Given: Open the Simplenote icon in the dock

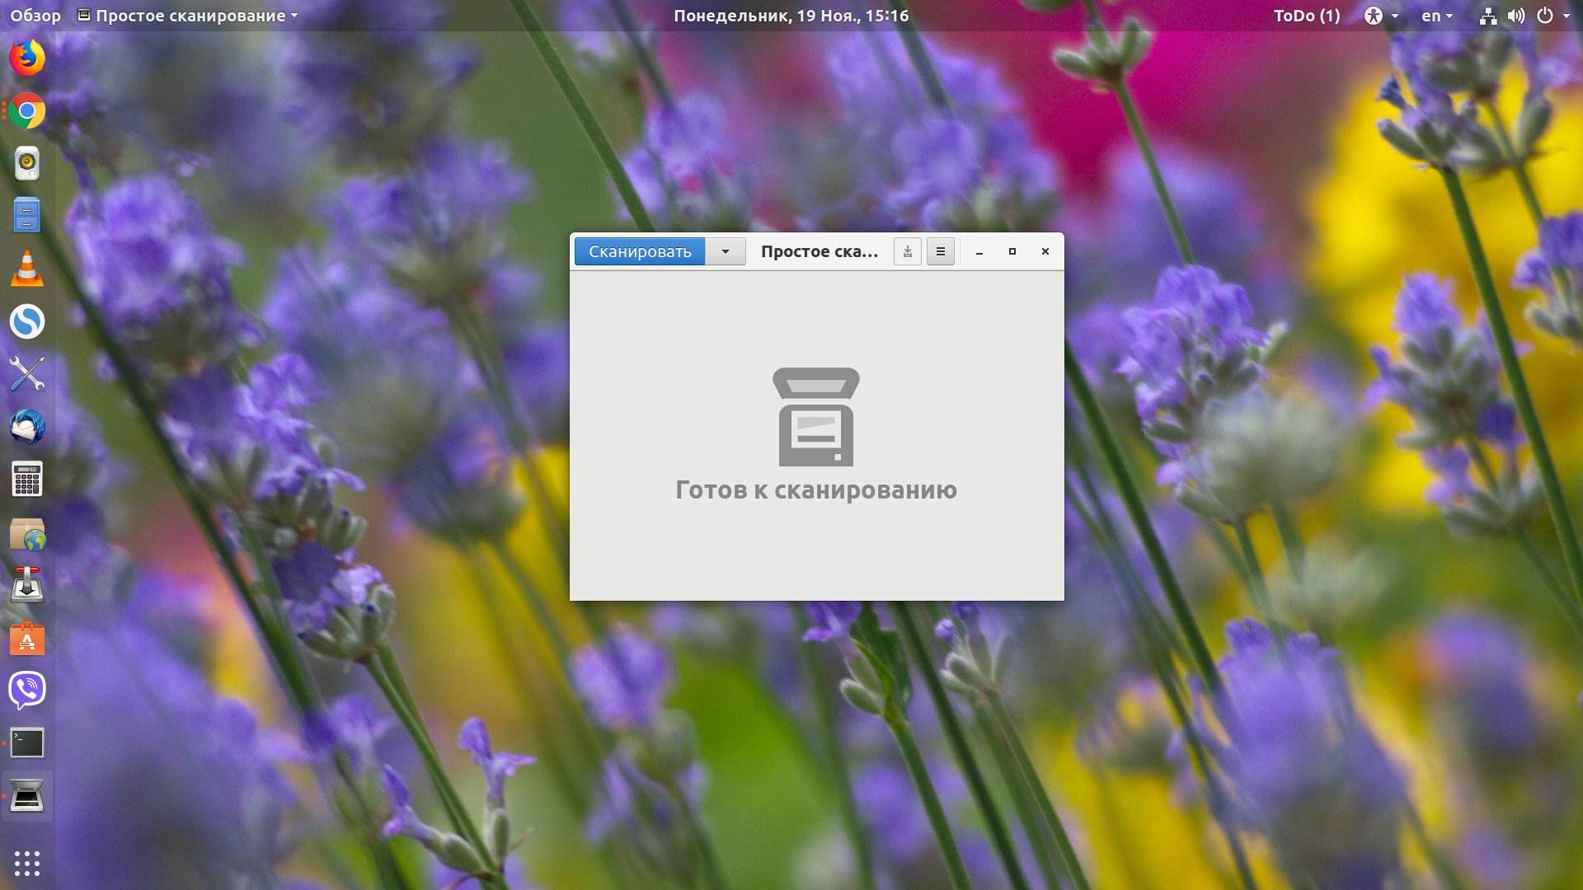Looking at the screenshot, I should [x=27, y=321].
